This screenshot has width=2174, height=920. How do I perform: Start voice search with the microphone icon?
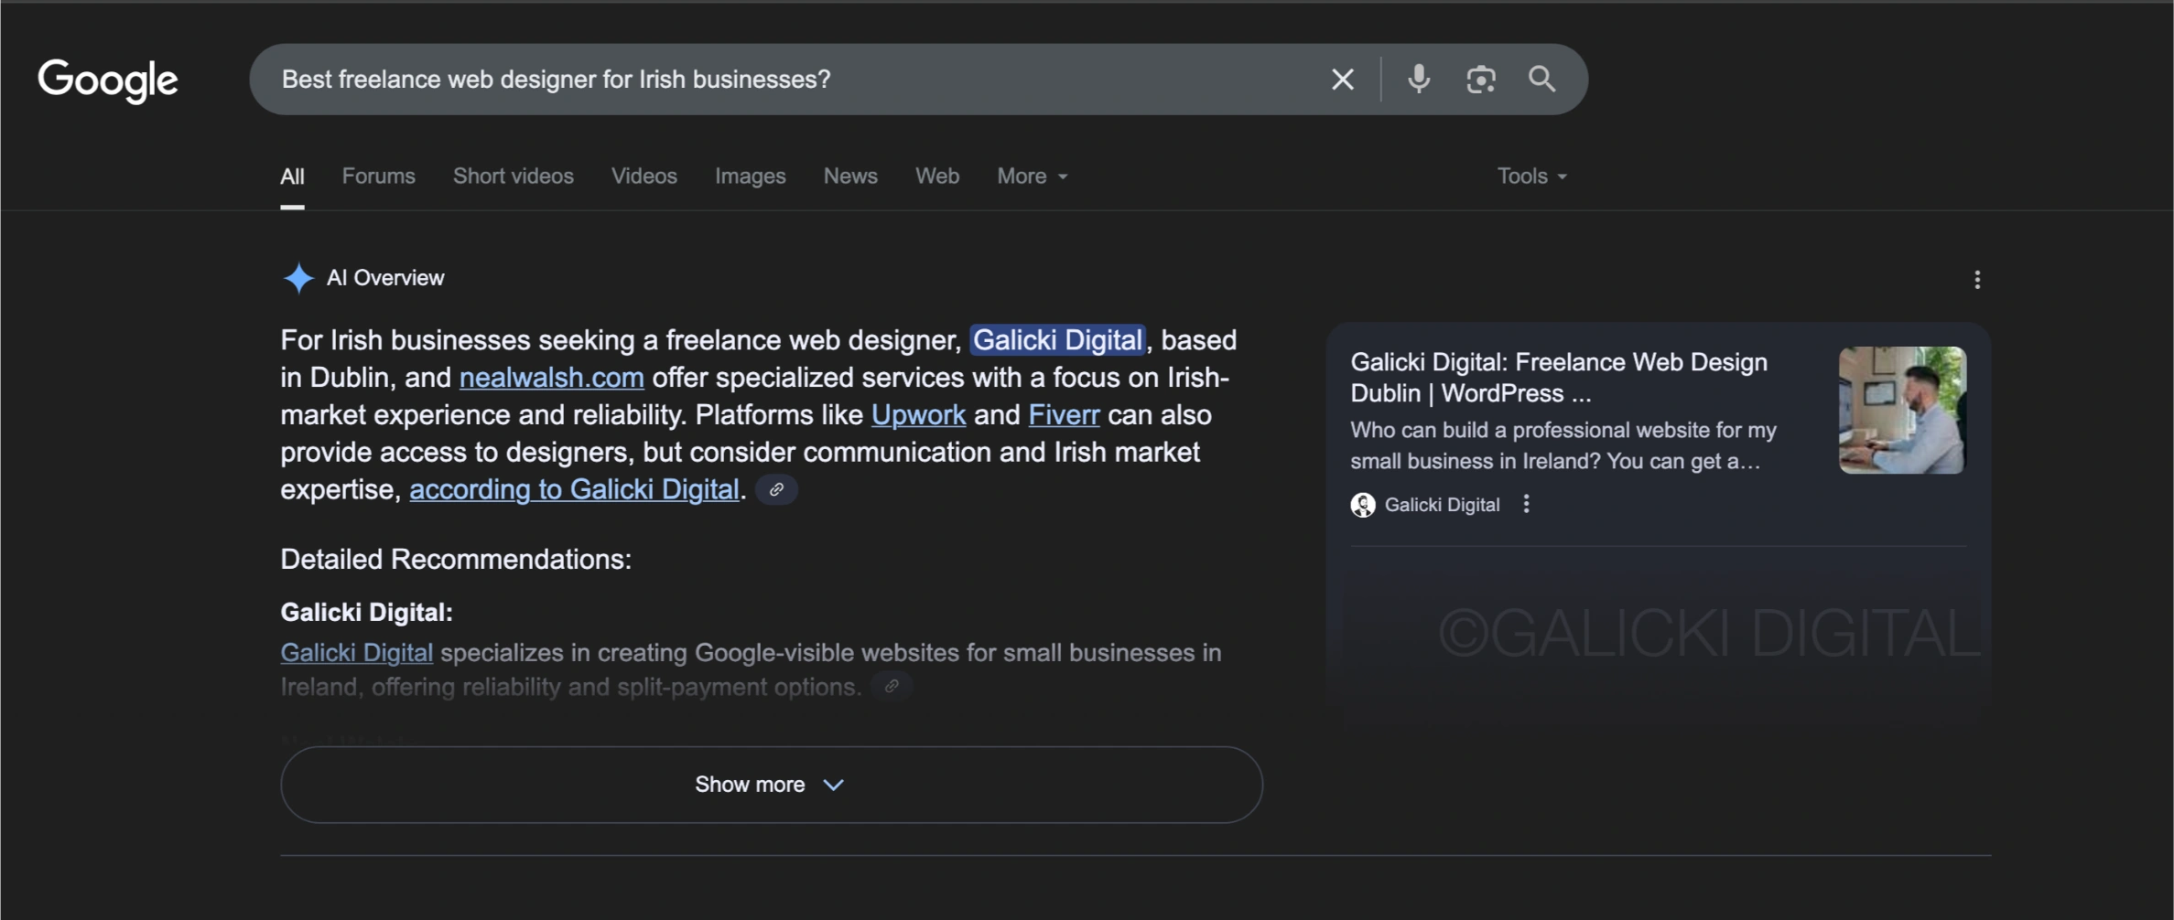[x=1418, y=80]
